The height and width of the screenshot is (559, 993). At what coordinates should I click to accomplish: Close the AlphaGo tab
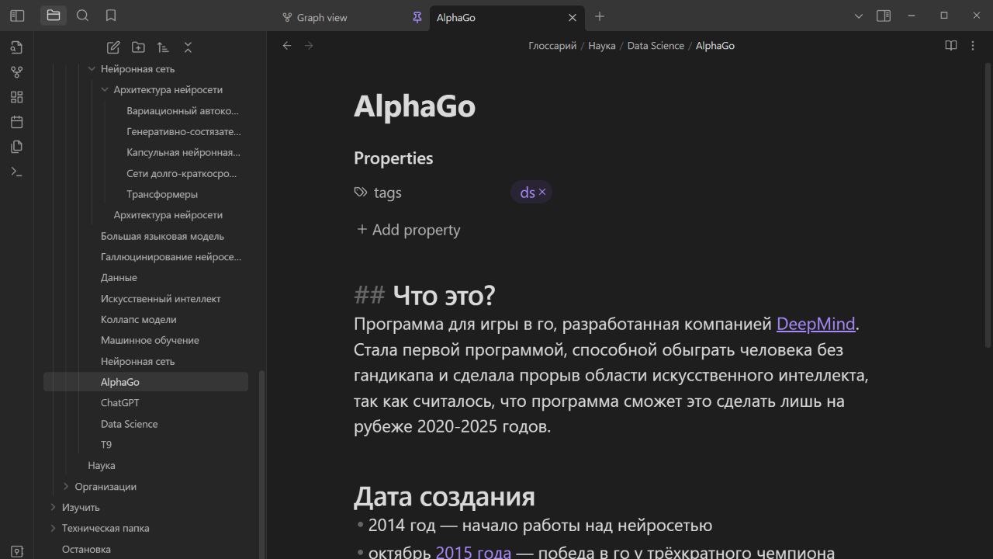coord(573,17)
